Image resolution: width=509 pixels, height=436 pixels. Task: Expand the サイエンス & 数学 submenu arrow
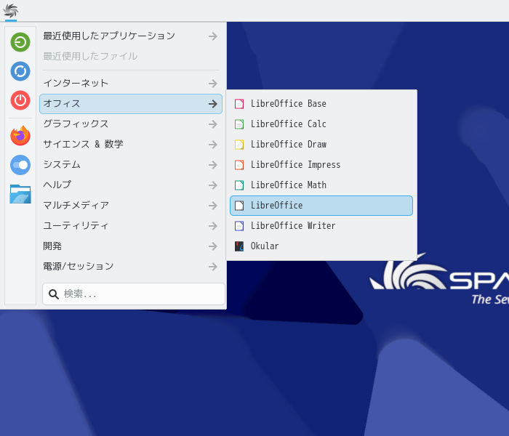[x=213, y=145]
